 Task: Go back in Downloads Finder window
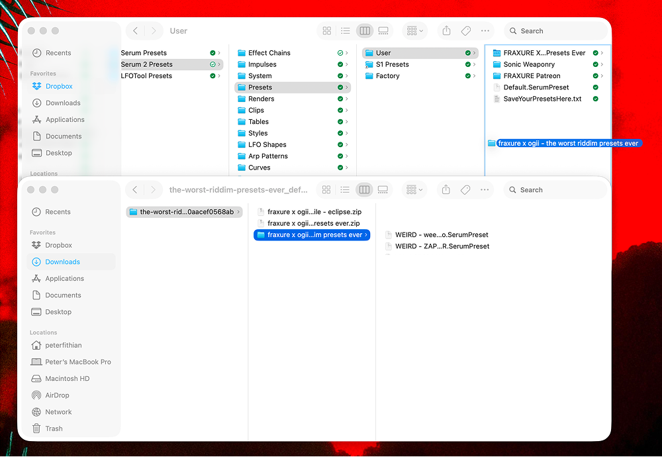pyautogui.click(x=134, y=189)
